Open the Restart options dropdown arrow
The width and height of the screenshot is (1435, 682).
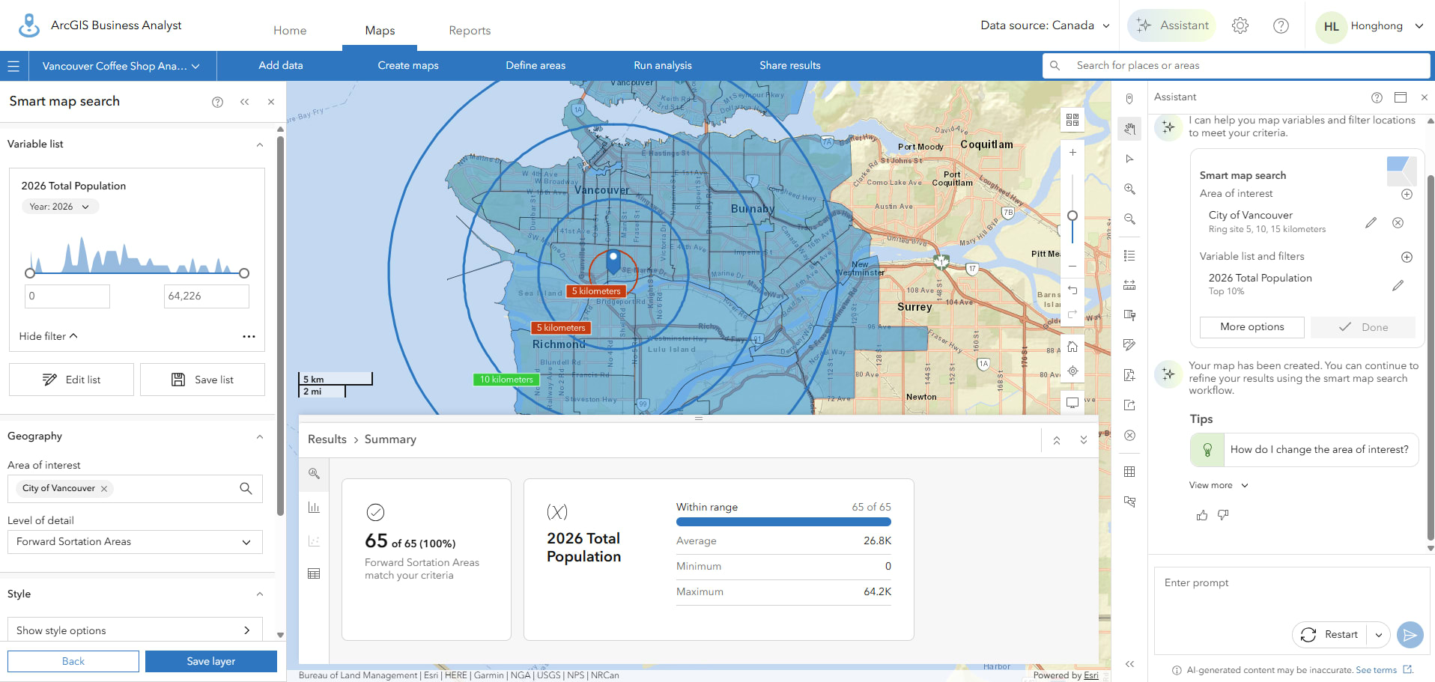tap(1379, 635)
